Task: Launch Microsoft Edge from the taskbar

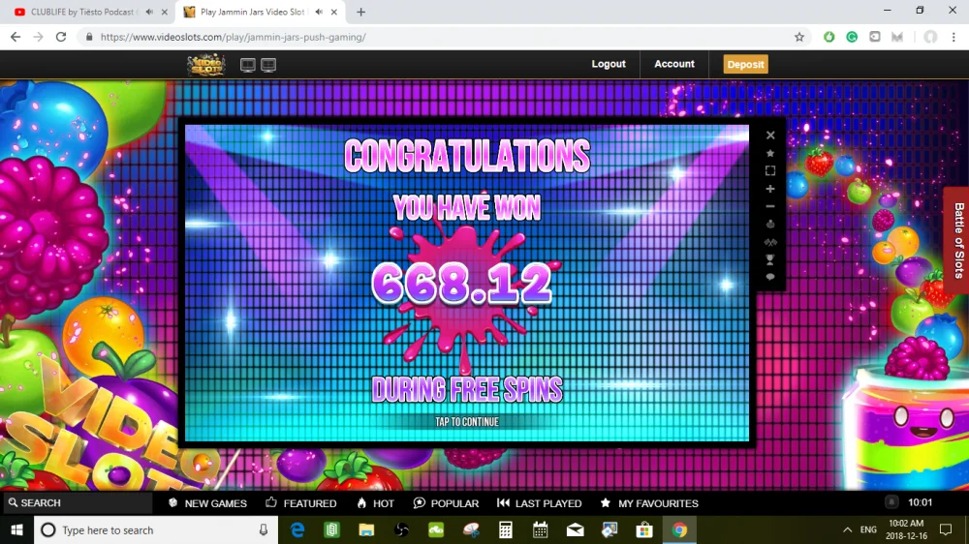Action: [297, 529]
